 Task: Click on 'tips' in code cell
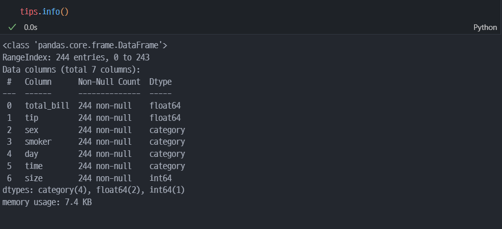tap(29, 11)
